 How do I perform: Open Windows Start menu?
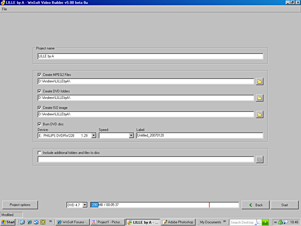click(8, 222)
